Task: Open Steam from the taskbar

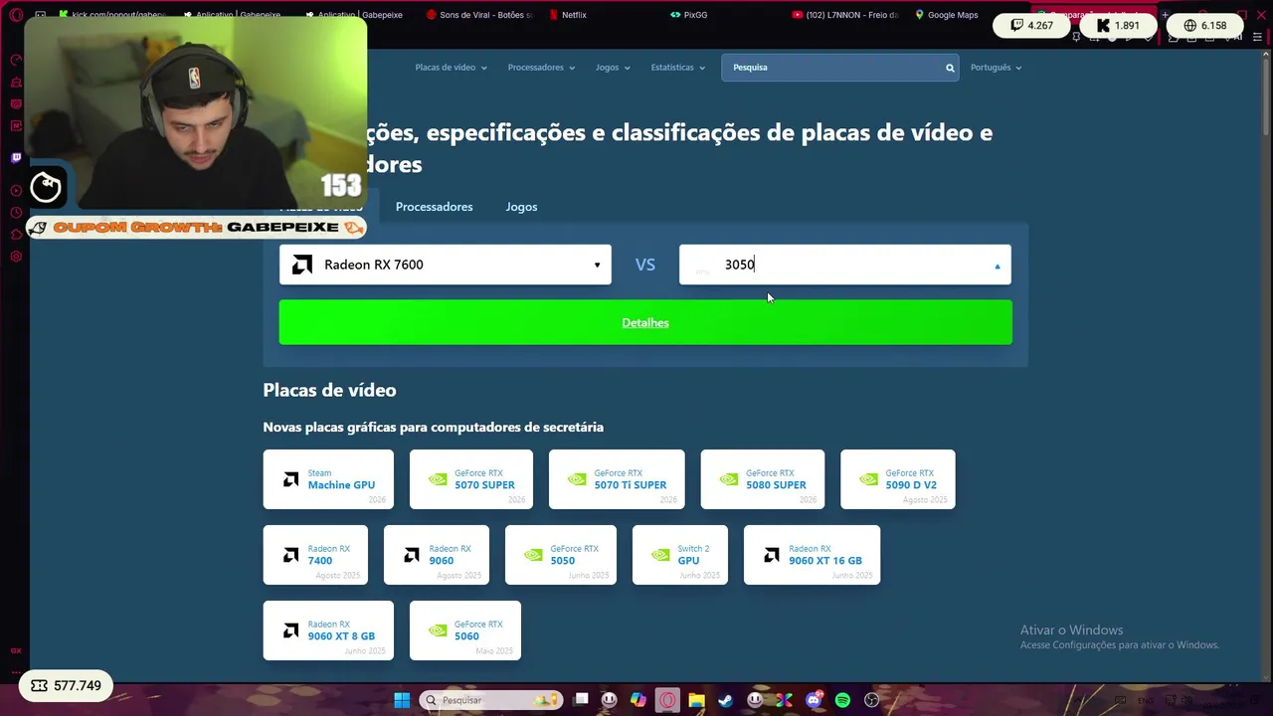Action: [x=725, y=700]
